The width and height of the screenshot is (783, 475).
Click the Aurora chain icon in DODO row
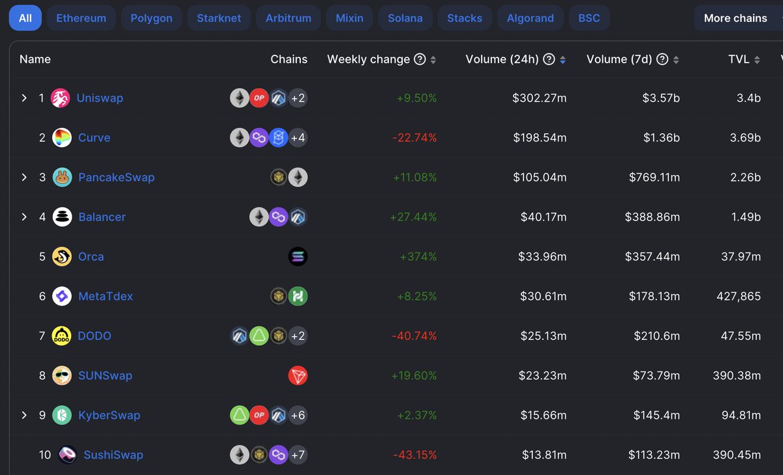click(259, 336)
